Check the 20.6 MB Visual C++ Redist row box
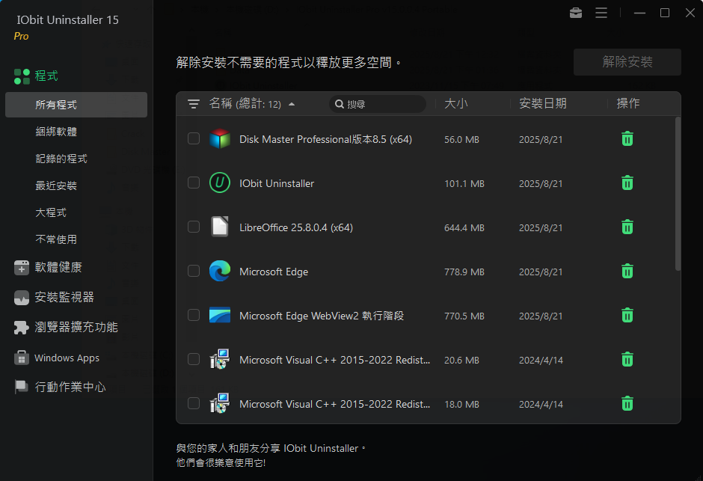703x481 pixels. point(194,360)
